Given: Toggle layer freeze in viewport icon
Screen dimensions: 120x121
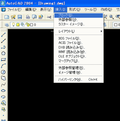Looking at the screenshot, I should pos(23,25).
